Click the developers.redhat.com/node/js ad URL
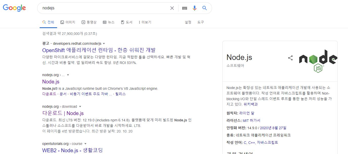 77,43
